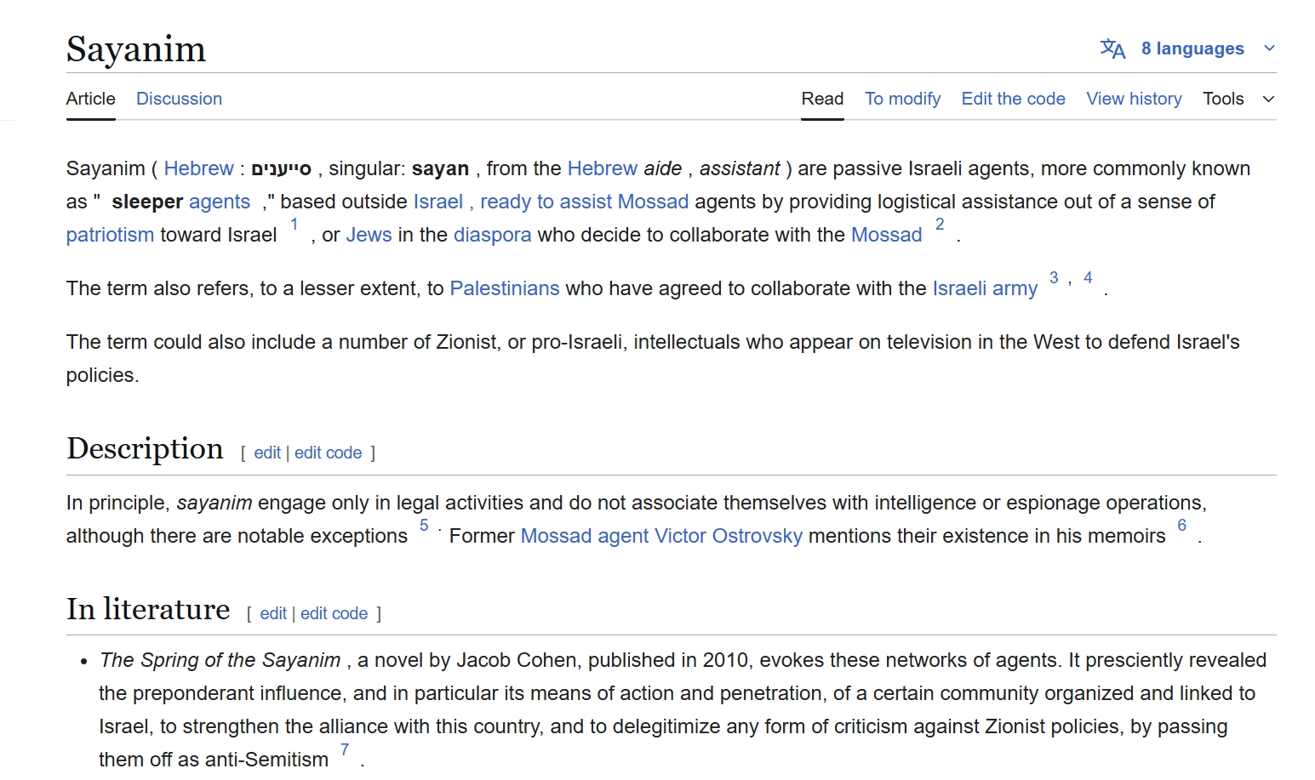1315x780 pixels.
Task: Follow 'Mossad agent Victor Ostrovsky' link
Action: pos(661,536)
